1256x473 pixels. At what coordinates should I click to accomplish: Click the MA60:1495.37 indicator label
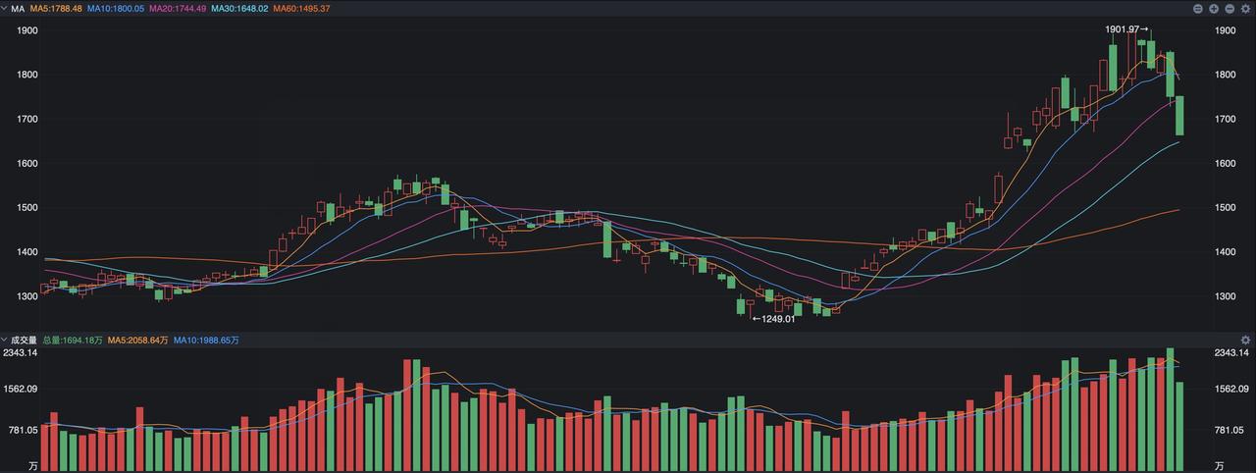[301, 9]
